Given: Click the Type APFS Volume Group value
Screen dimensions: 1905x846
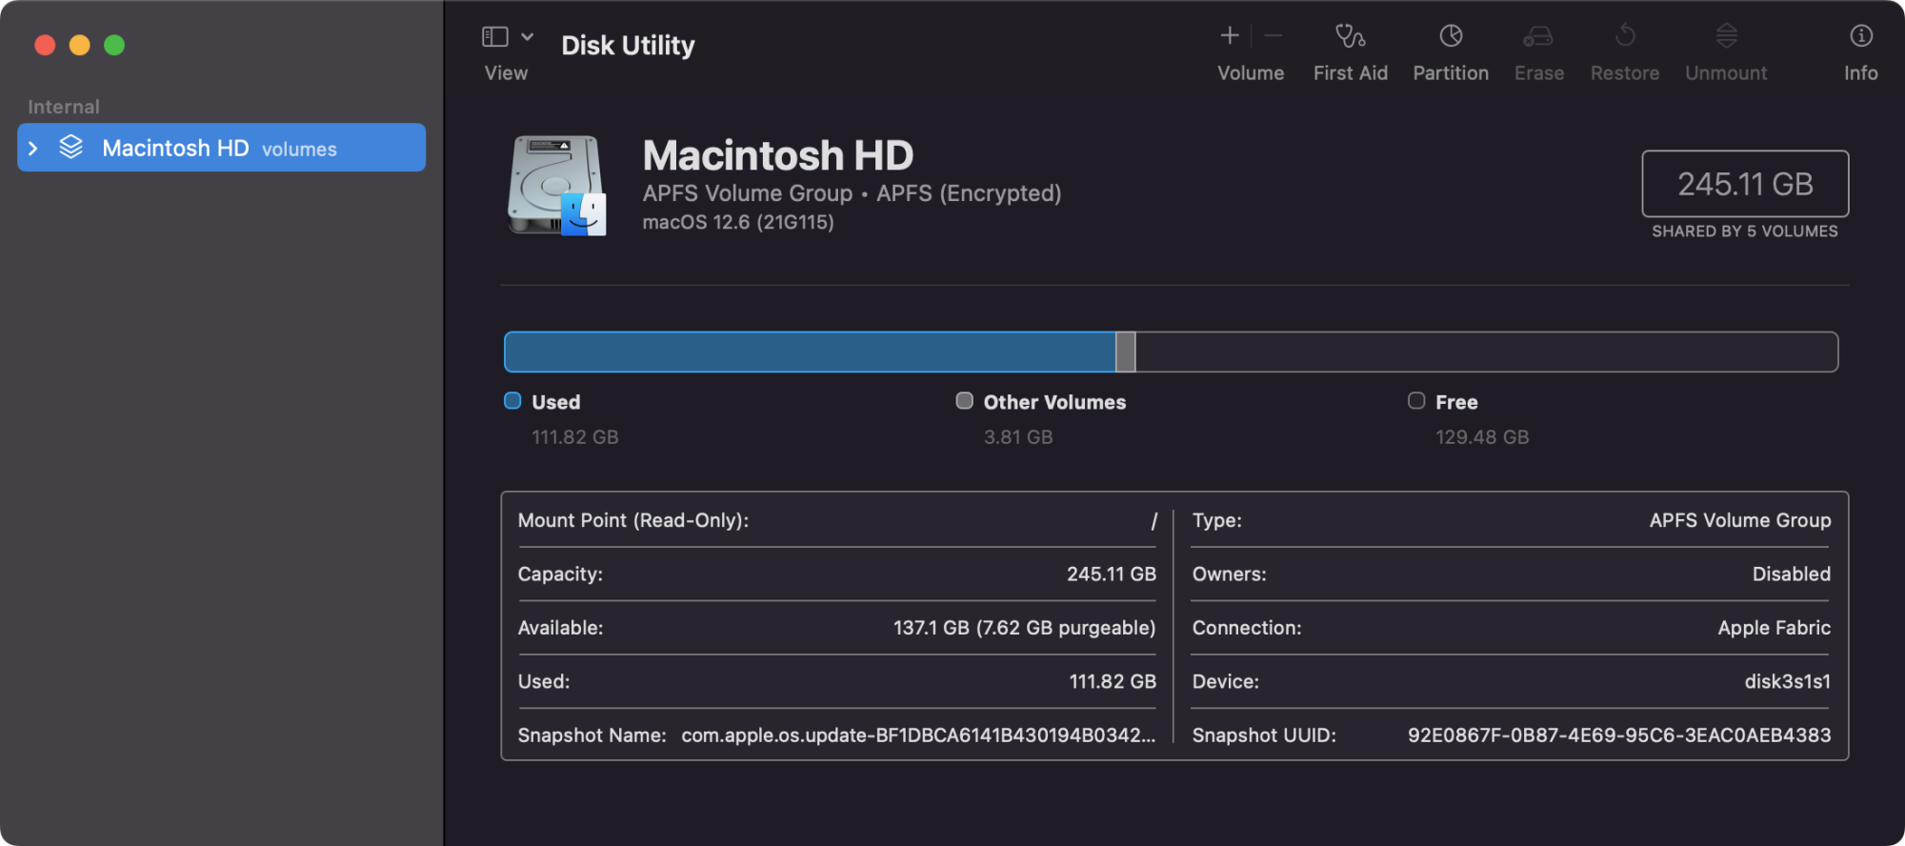Looking at the screenshot, I should click(1740, 520).
